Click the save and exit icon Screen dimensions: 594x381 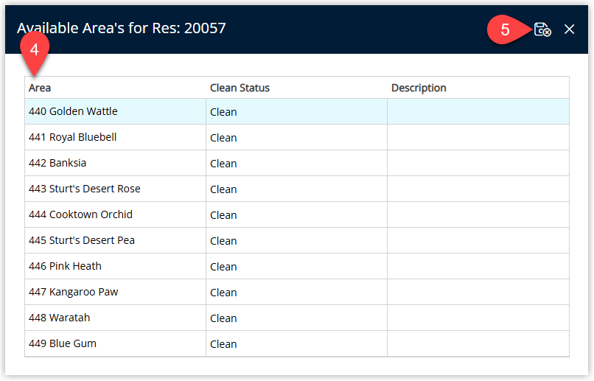[x=542, y=29]
